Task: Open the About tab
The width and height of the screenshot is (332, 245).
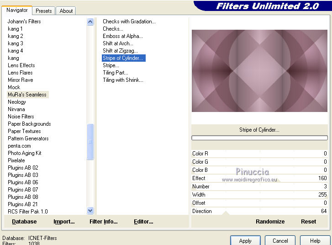Action: tap(66, 11)
